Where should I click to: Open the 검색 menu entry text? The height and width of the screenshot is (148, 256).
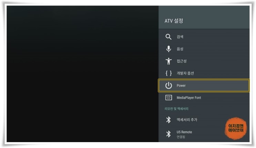point(180,37)
